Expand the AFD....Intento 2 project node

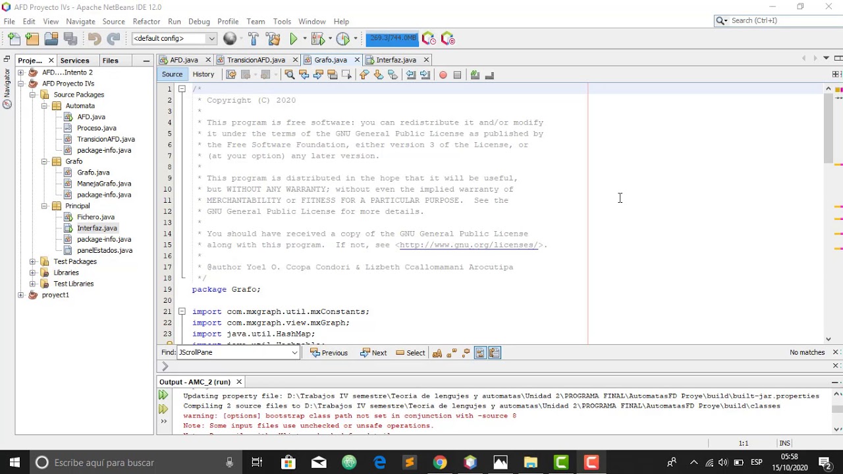[20, 72]
